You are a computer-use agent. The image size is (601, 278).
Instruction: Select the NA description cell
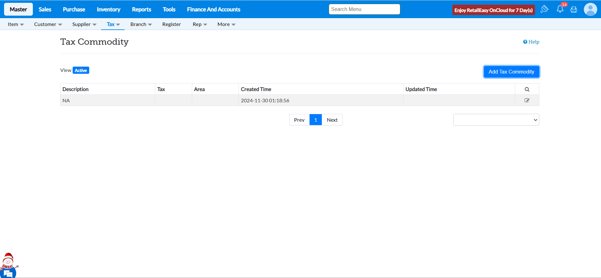click(108, 100)
